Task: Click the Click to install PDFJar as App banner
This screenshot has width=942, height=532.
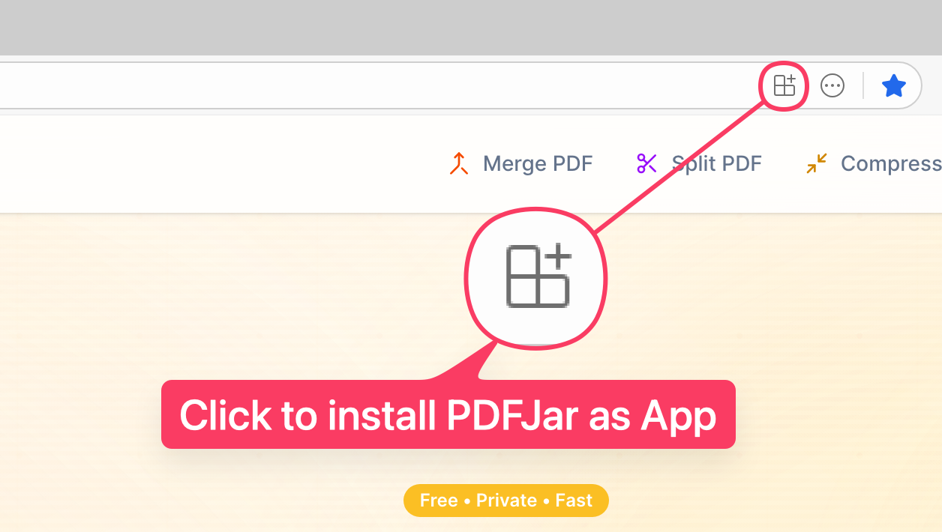Action: 448,415
